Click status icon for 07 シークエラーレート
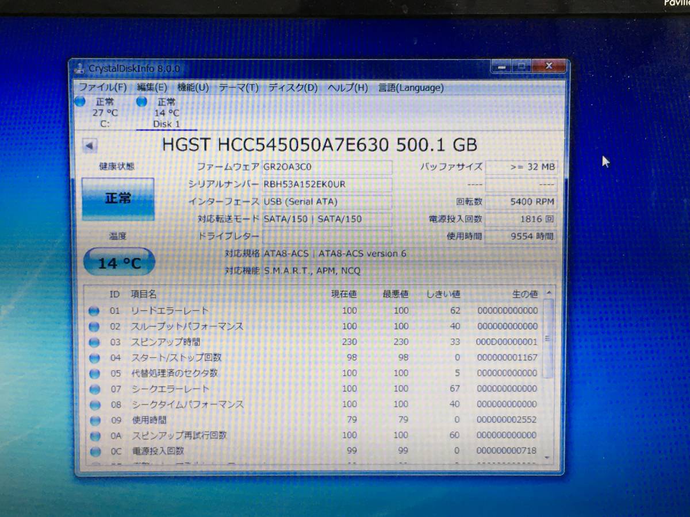The image size is (690, 517). click(94, 389)
